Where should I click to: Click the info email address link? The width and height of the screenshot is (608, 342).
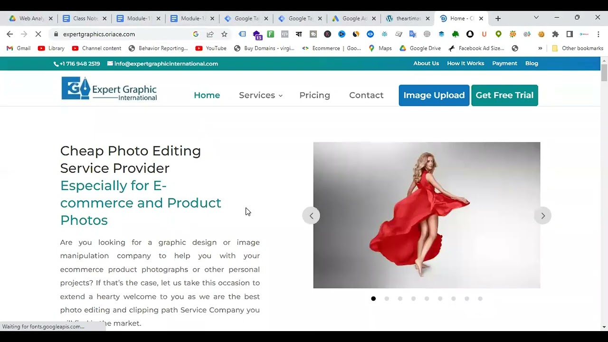click(162, 64)
